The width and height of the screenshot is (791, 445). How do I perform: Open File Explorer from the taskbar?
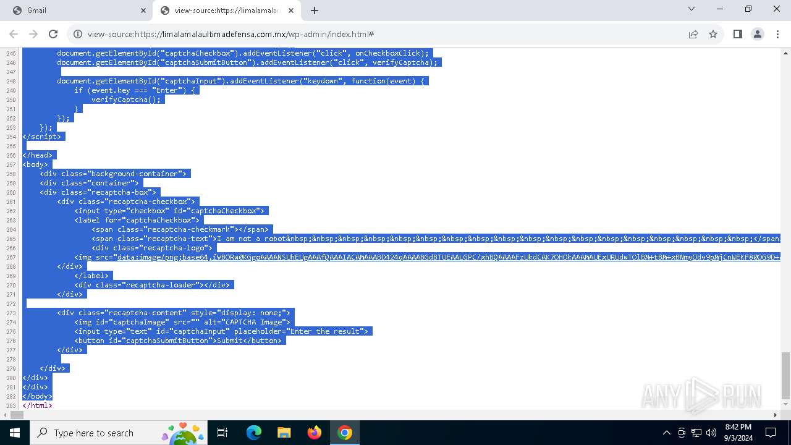pyautogui.click(x=284, y=433)
